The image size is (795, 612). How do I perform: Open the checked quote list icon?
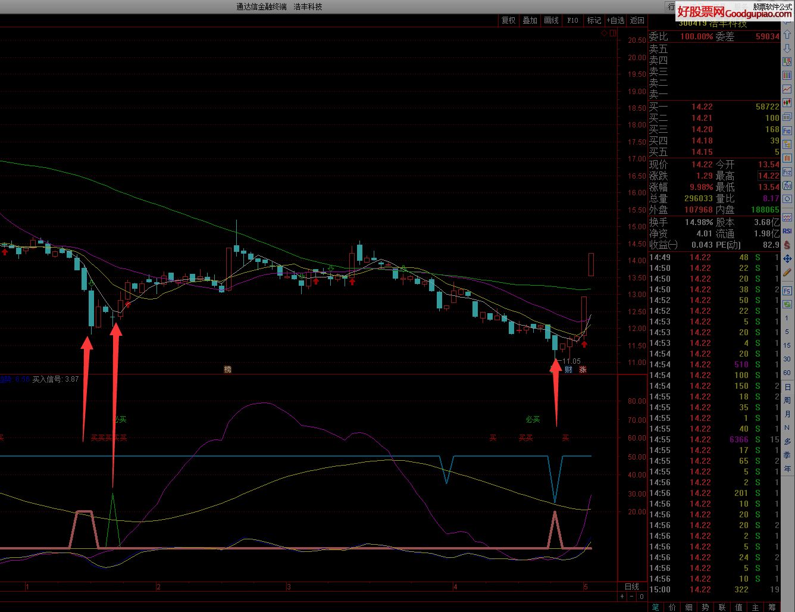787,62
